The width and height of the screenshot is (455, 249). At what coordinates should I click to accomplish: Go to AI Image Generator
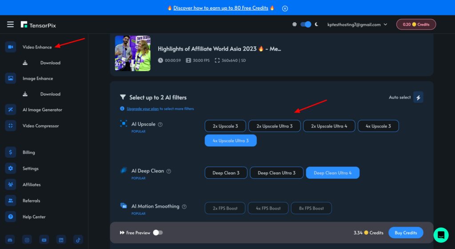coord(42,110)
